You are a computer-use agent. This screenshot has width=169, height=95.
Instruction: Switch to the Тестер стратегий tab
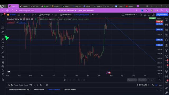click(54, 89)
